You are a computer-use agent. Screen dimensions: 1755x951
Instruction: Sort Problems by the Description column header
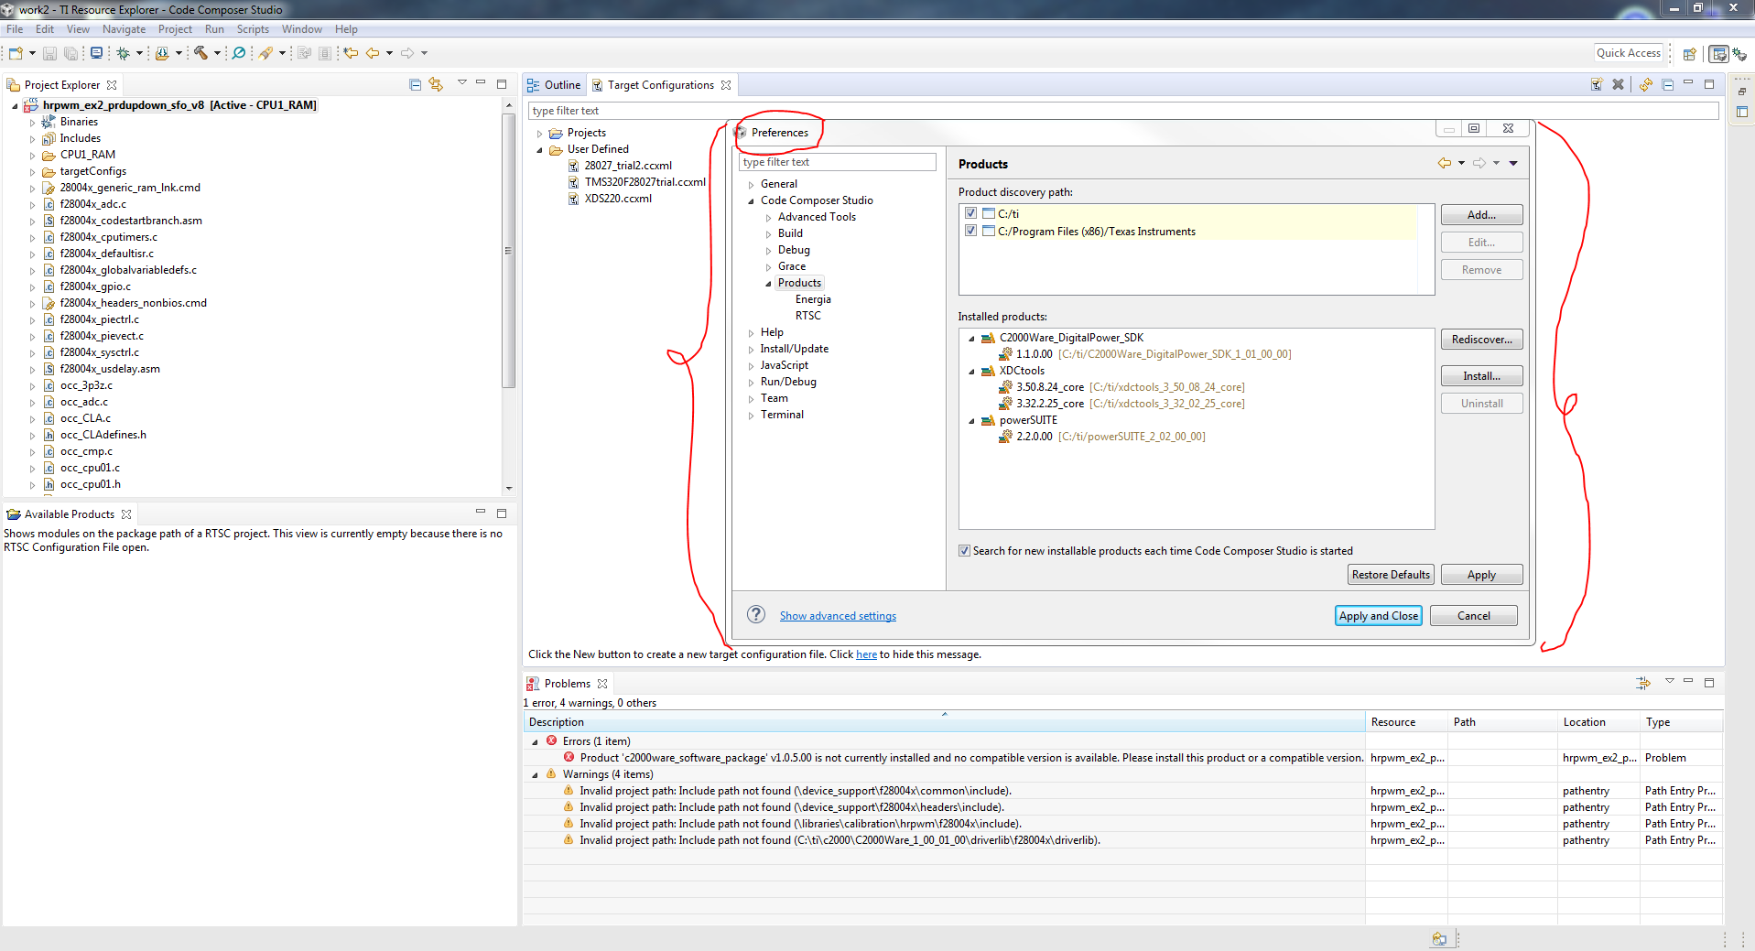point(944,722)
